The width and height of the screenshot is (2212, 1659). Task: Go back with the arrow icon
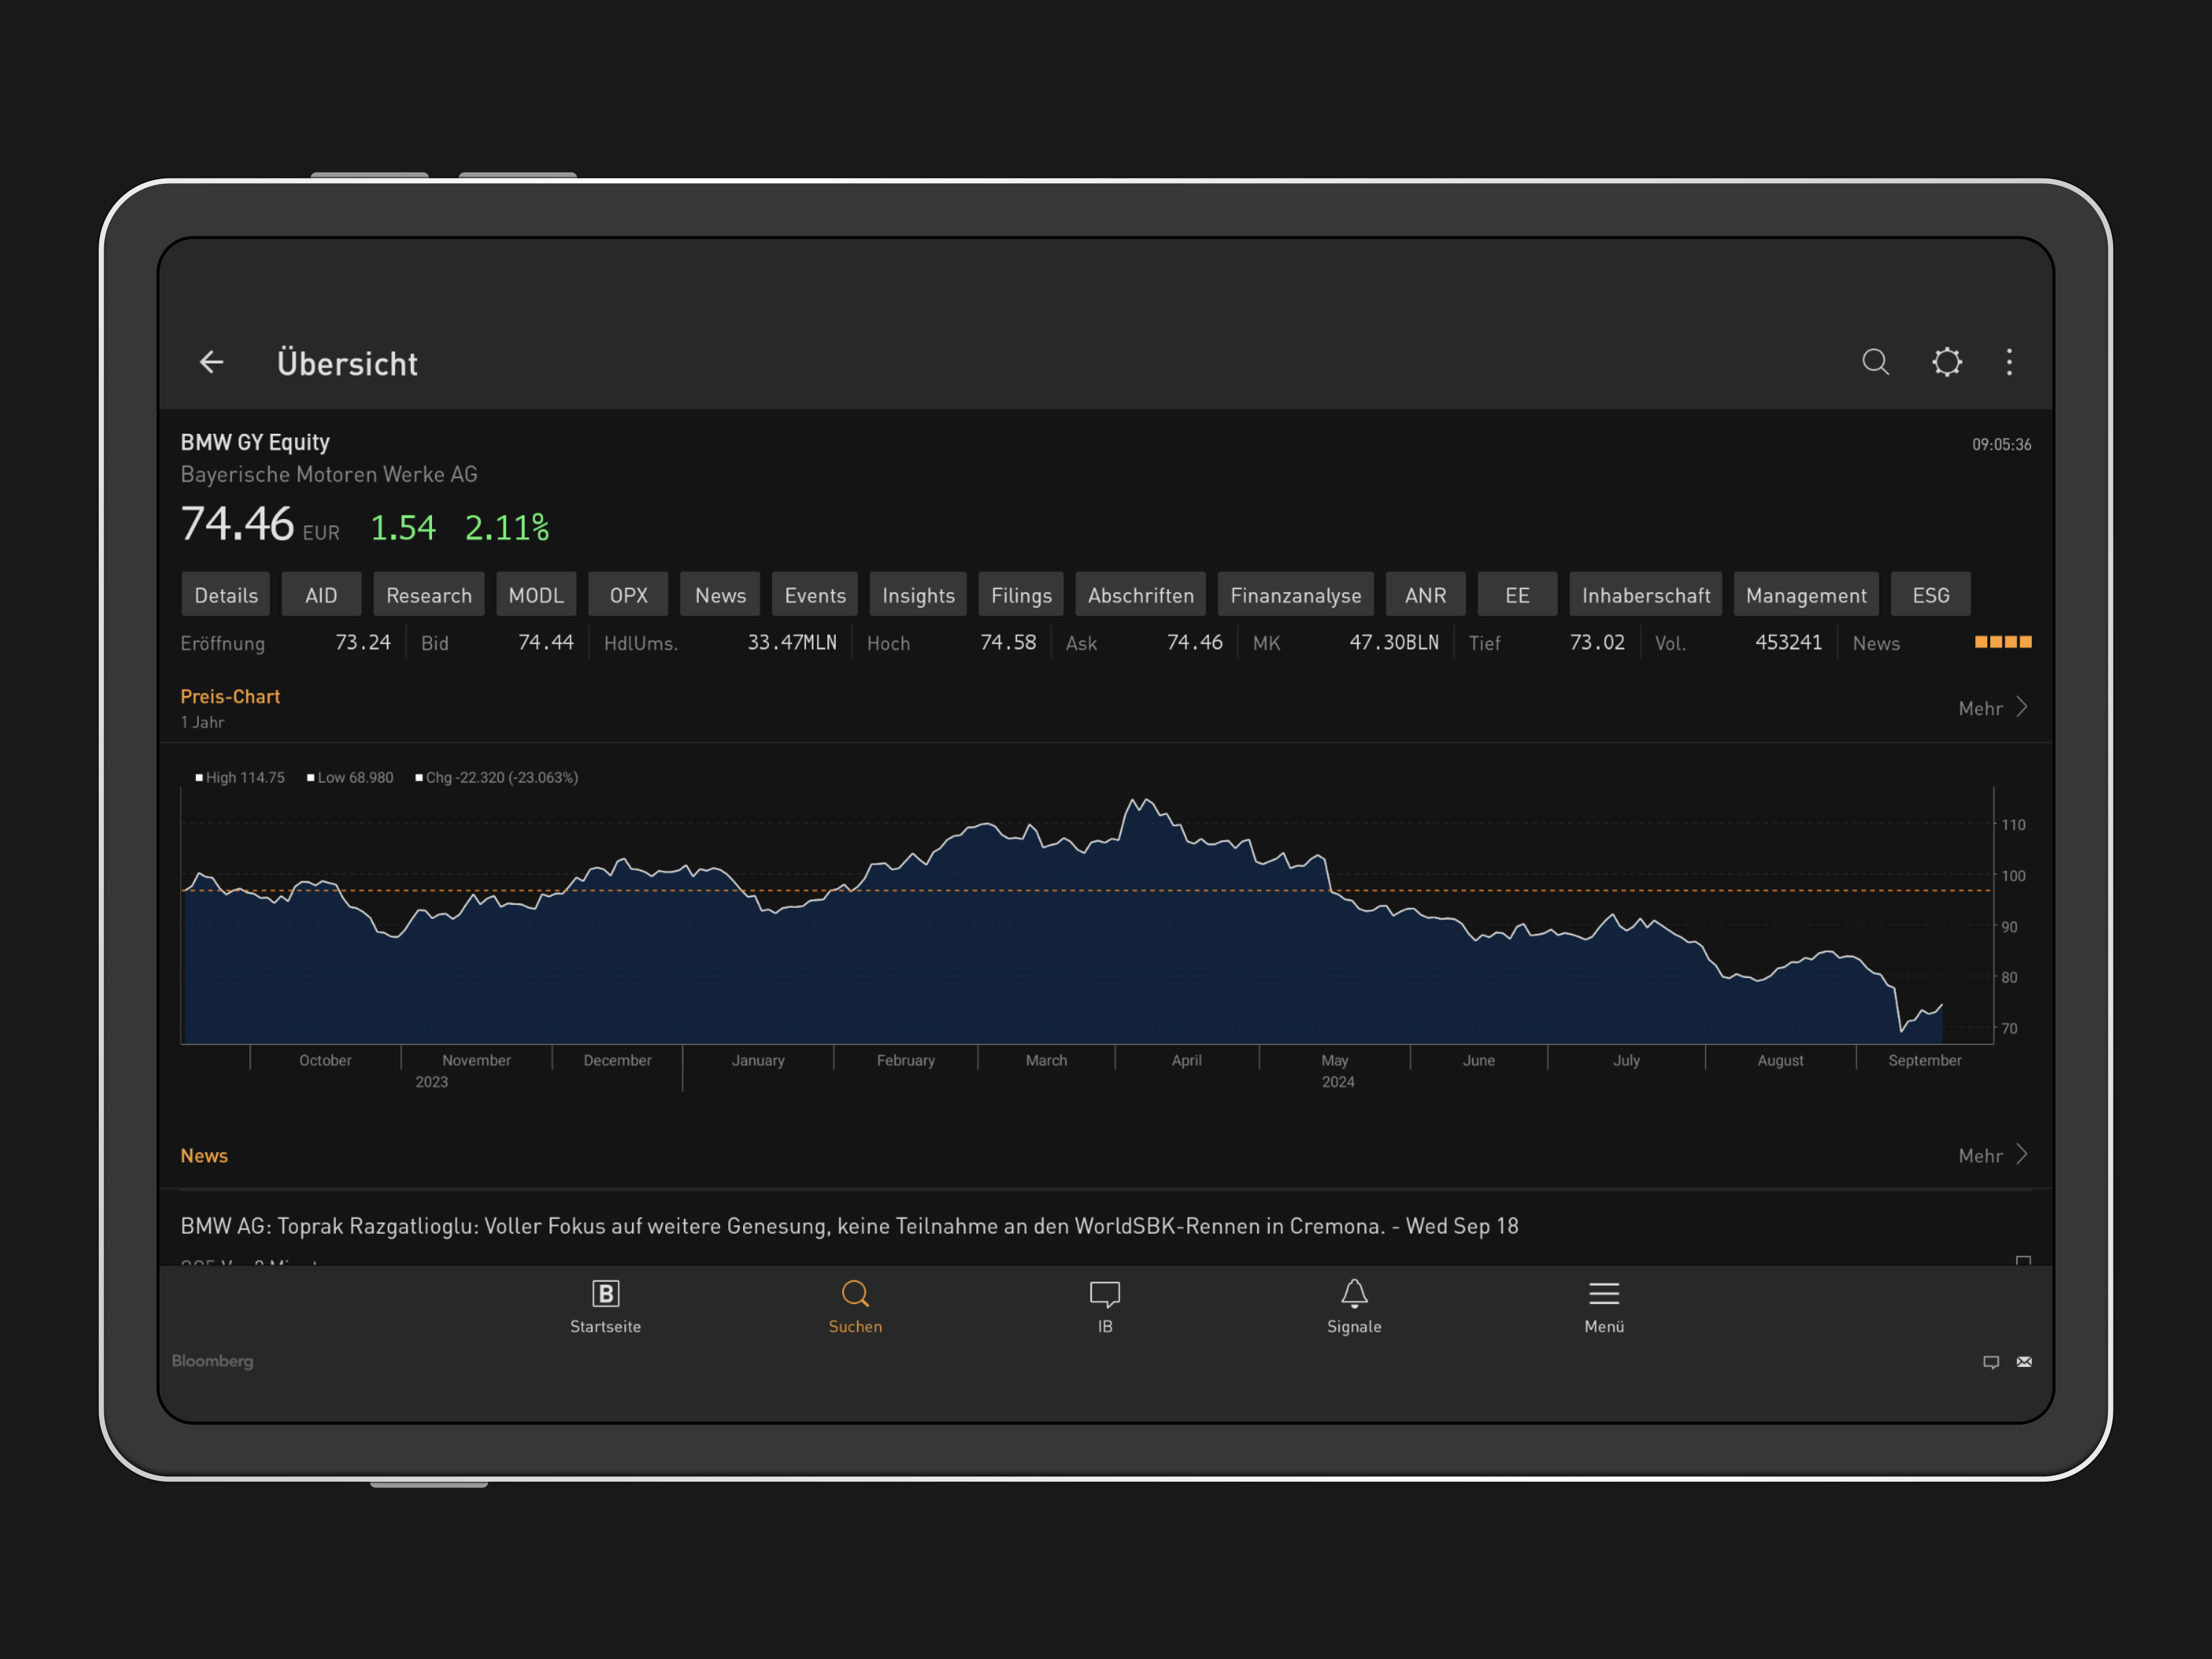click(x=211, y=362)
